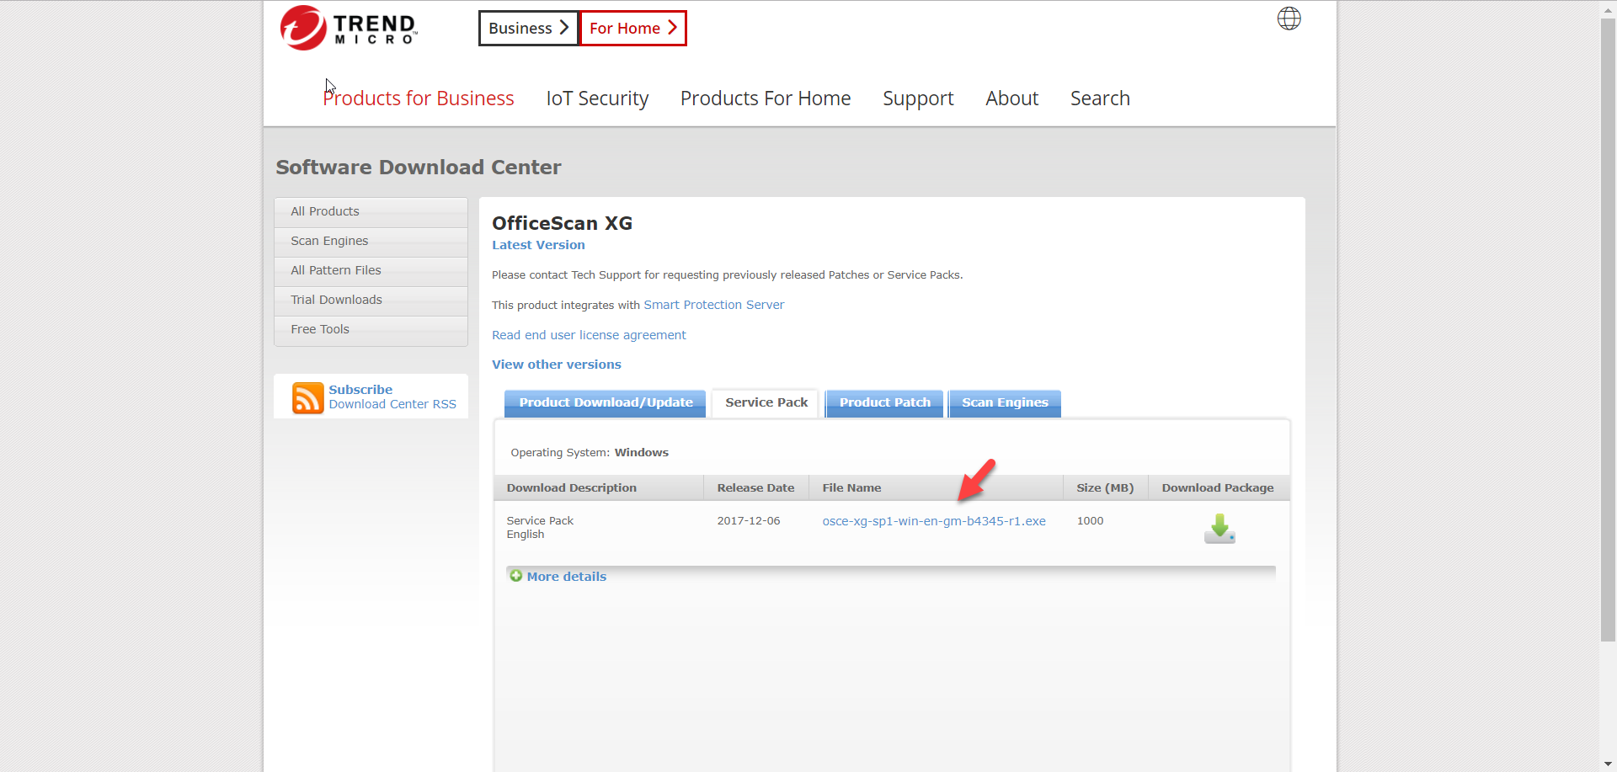Expand More details with the plus icon
The image size is (1617, 772).
coord(516,576)
